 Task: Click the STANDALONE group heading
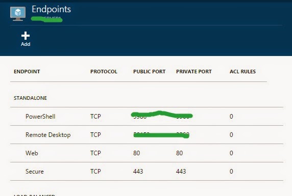click(x=30, y=98)
